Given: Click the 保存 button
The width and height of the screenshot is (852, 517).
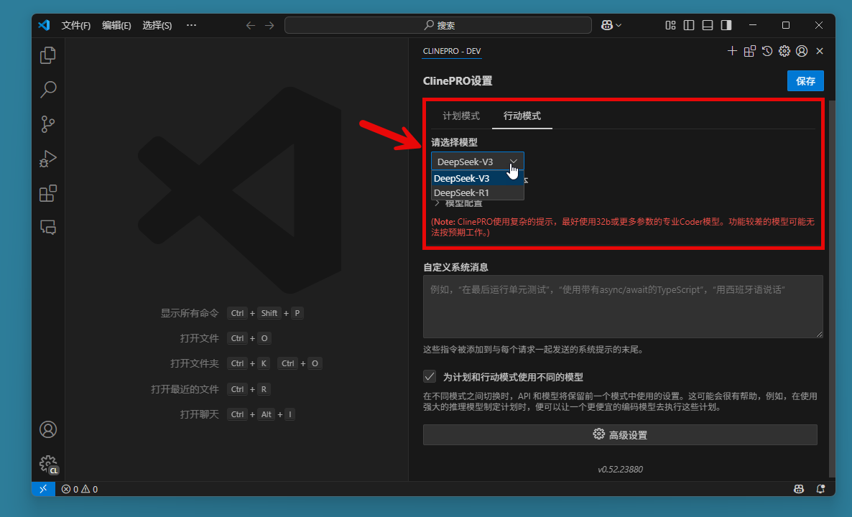Looking at the screenshot, I should tap(805, 81).
